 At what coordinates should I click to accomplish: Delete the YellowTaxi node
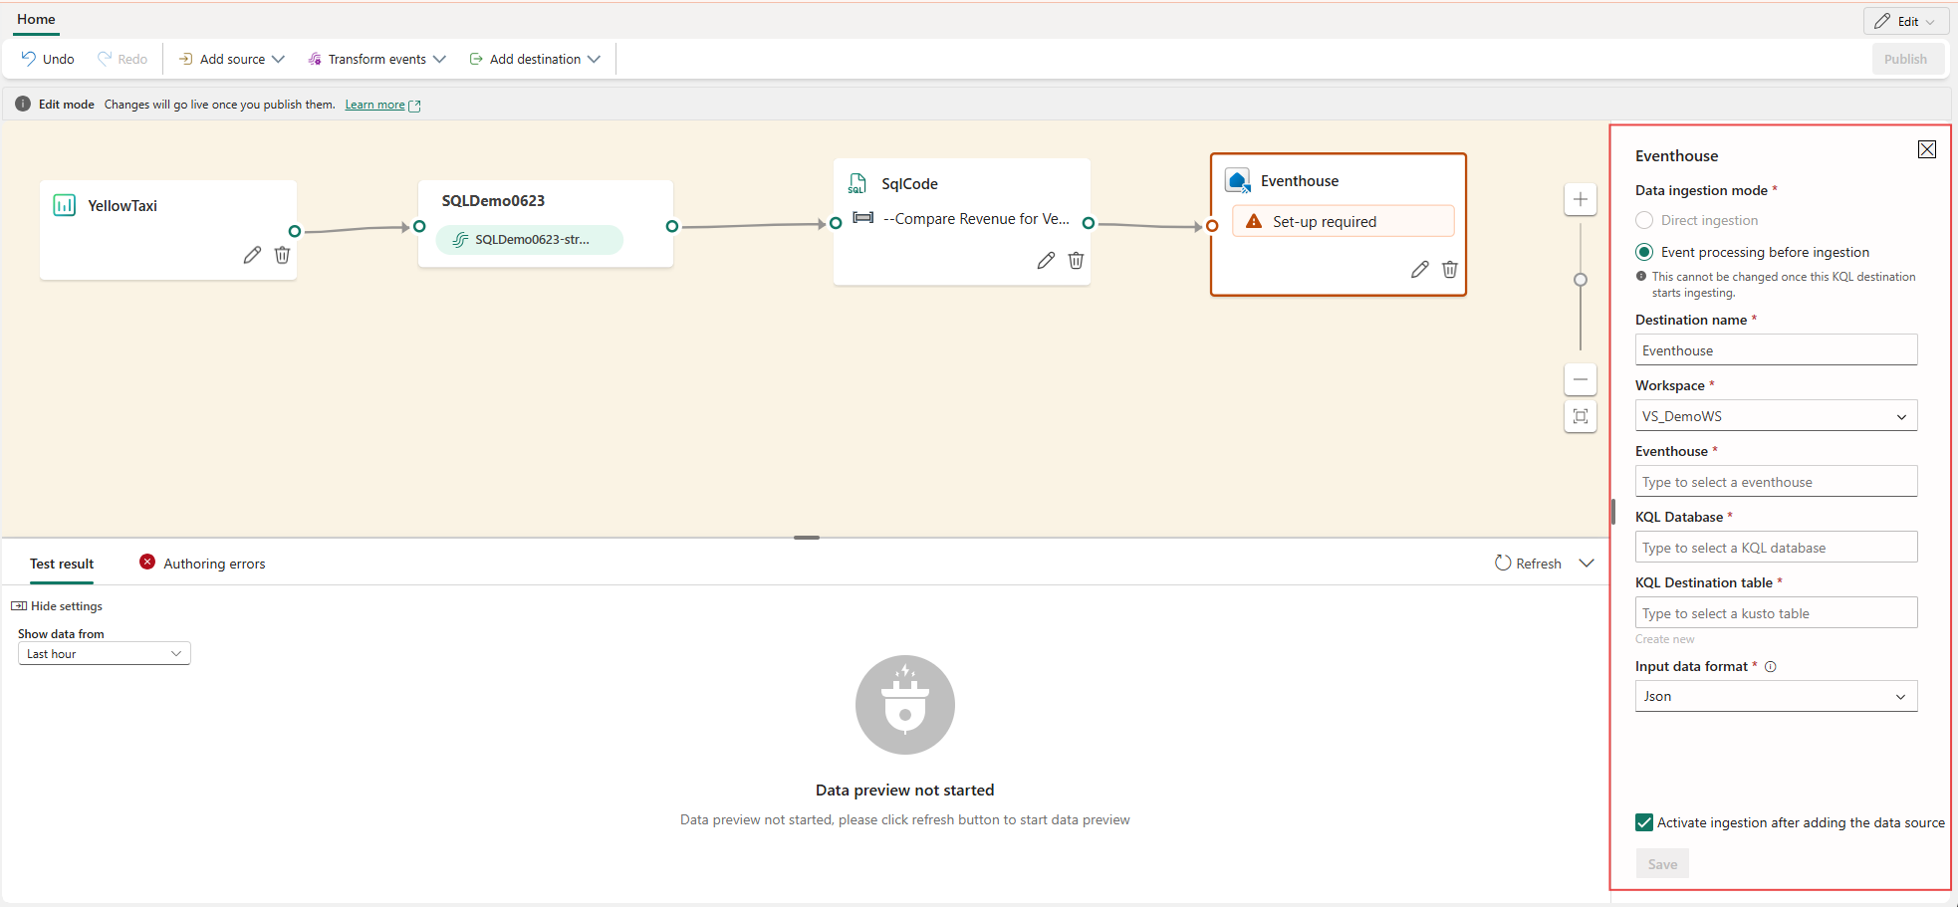282,255
